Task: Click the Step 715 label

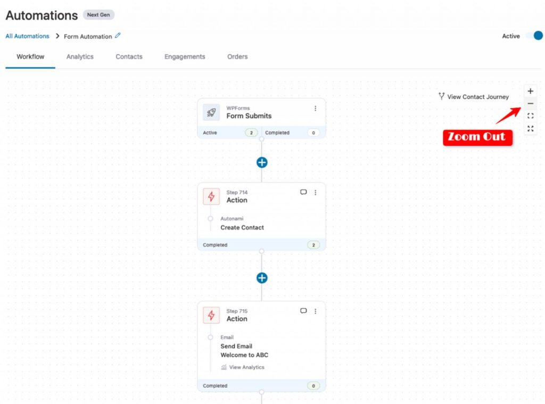Action: [x=237, y=311]
